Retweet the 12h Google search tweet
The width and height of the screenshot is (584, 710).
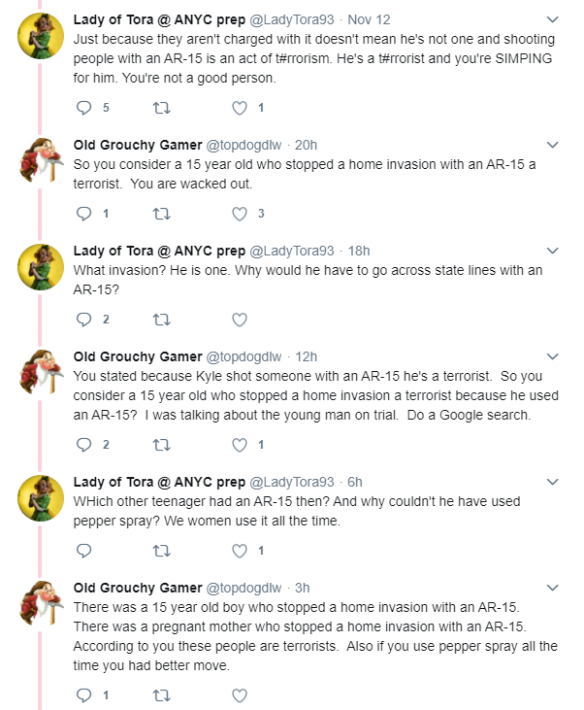(161, 445)
